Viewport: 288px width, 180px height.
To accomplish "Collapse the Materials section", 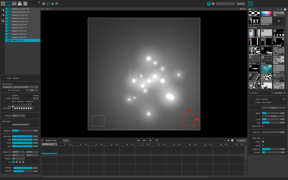I will [x=249, y=27].
